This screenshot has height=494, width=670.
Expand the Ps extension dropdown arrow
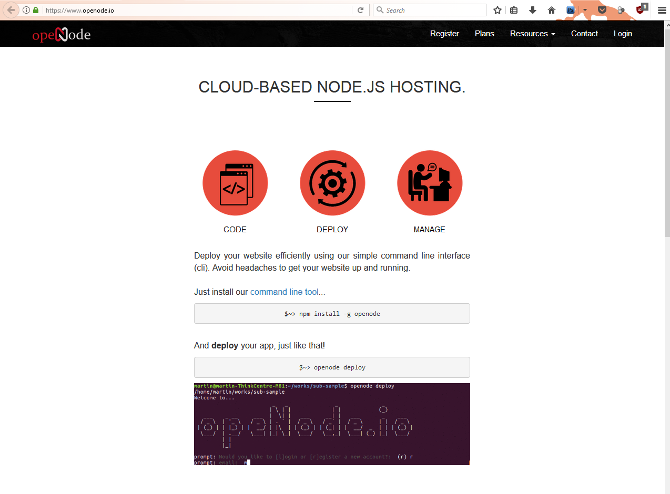click(585, 10)
